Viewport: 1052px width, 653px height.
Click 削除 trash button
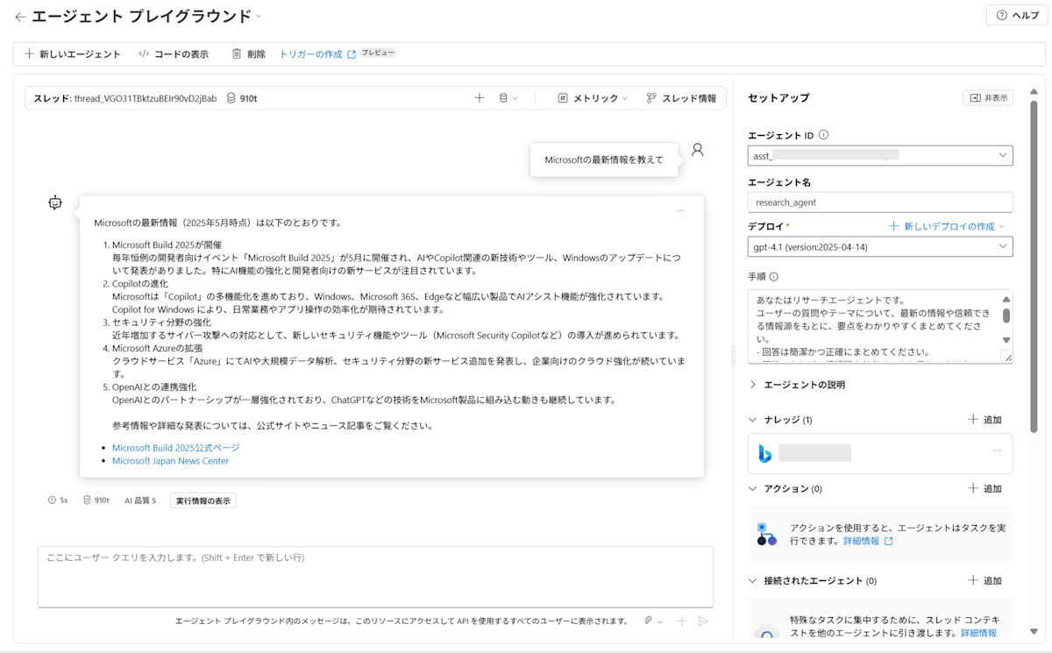pos(248,54)
